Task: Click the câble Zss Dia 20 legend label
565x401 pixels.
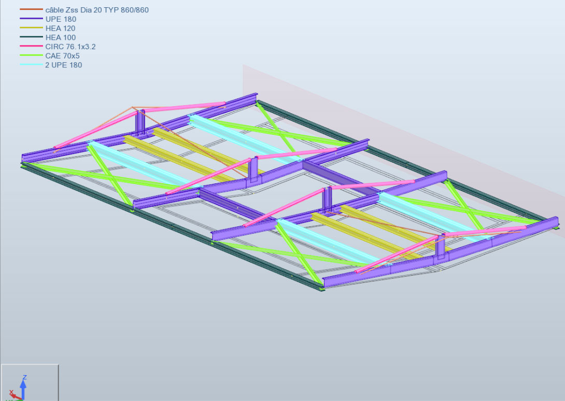Action: click(97, 10)
